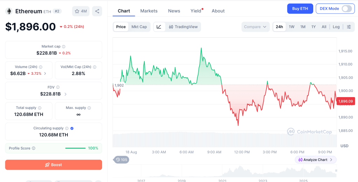Click the Analyze Chart button
Screen dimensions: 358x182
316,160
